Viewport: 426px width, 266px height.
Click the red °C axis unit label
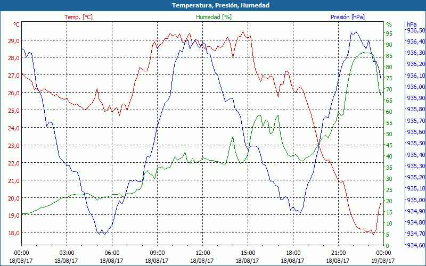click(17, 24)
